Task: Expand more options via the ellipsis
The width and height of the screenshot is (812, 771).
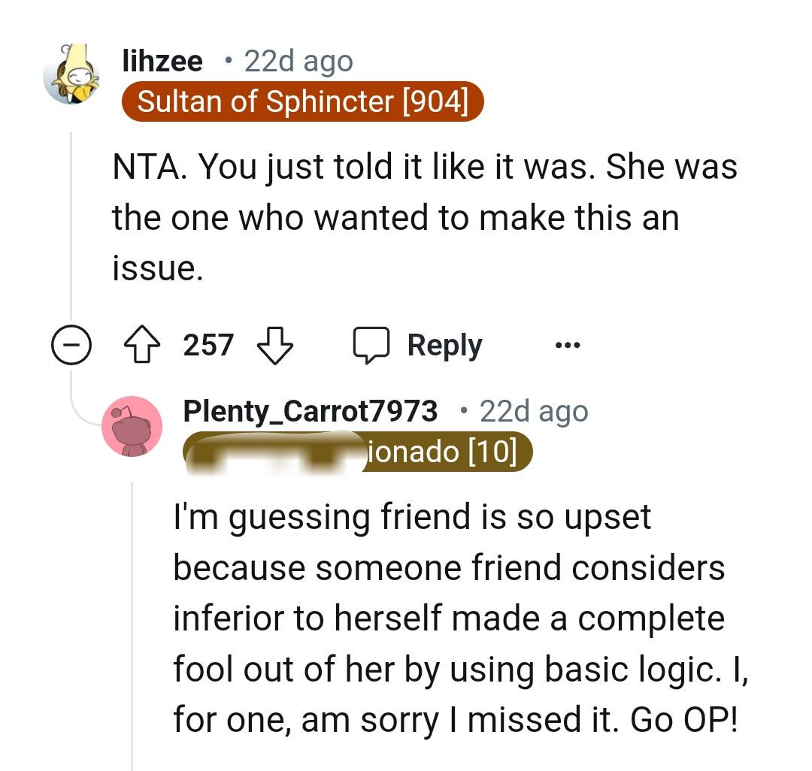Action: point(568,345)
